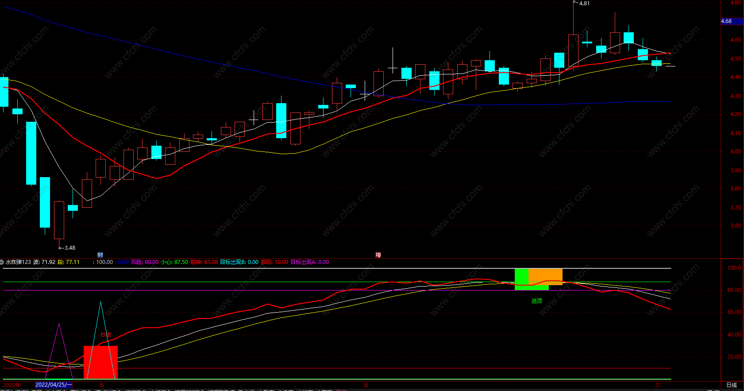The image size is (744, 391).
Task: Click the month 6 marker on time axis
Action: point(366,385)
